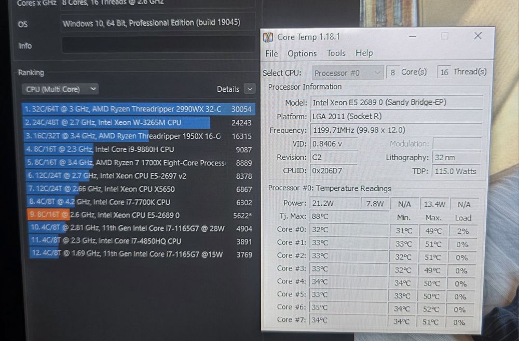Click the CPUID value 0x206D7
The width and height of the screenshot is (519, 341).
tap(333, 170)
